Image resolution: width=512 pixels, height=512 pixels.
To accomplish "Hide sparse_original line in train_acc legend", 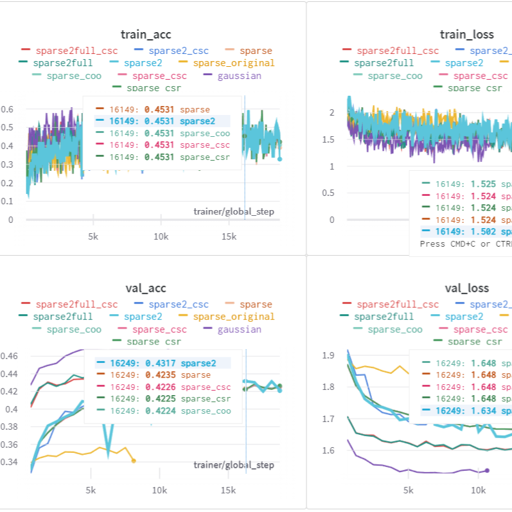I will pos(233,63).
